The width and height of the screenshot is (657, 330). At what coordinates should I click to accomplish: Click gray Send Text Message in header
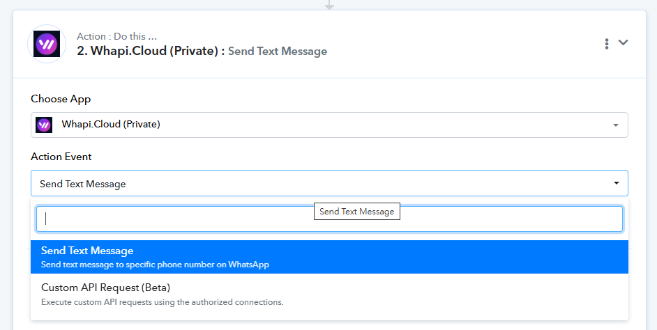pos(278,51)
